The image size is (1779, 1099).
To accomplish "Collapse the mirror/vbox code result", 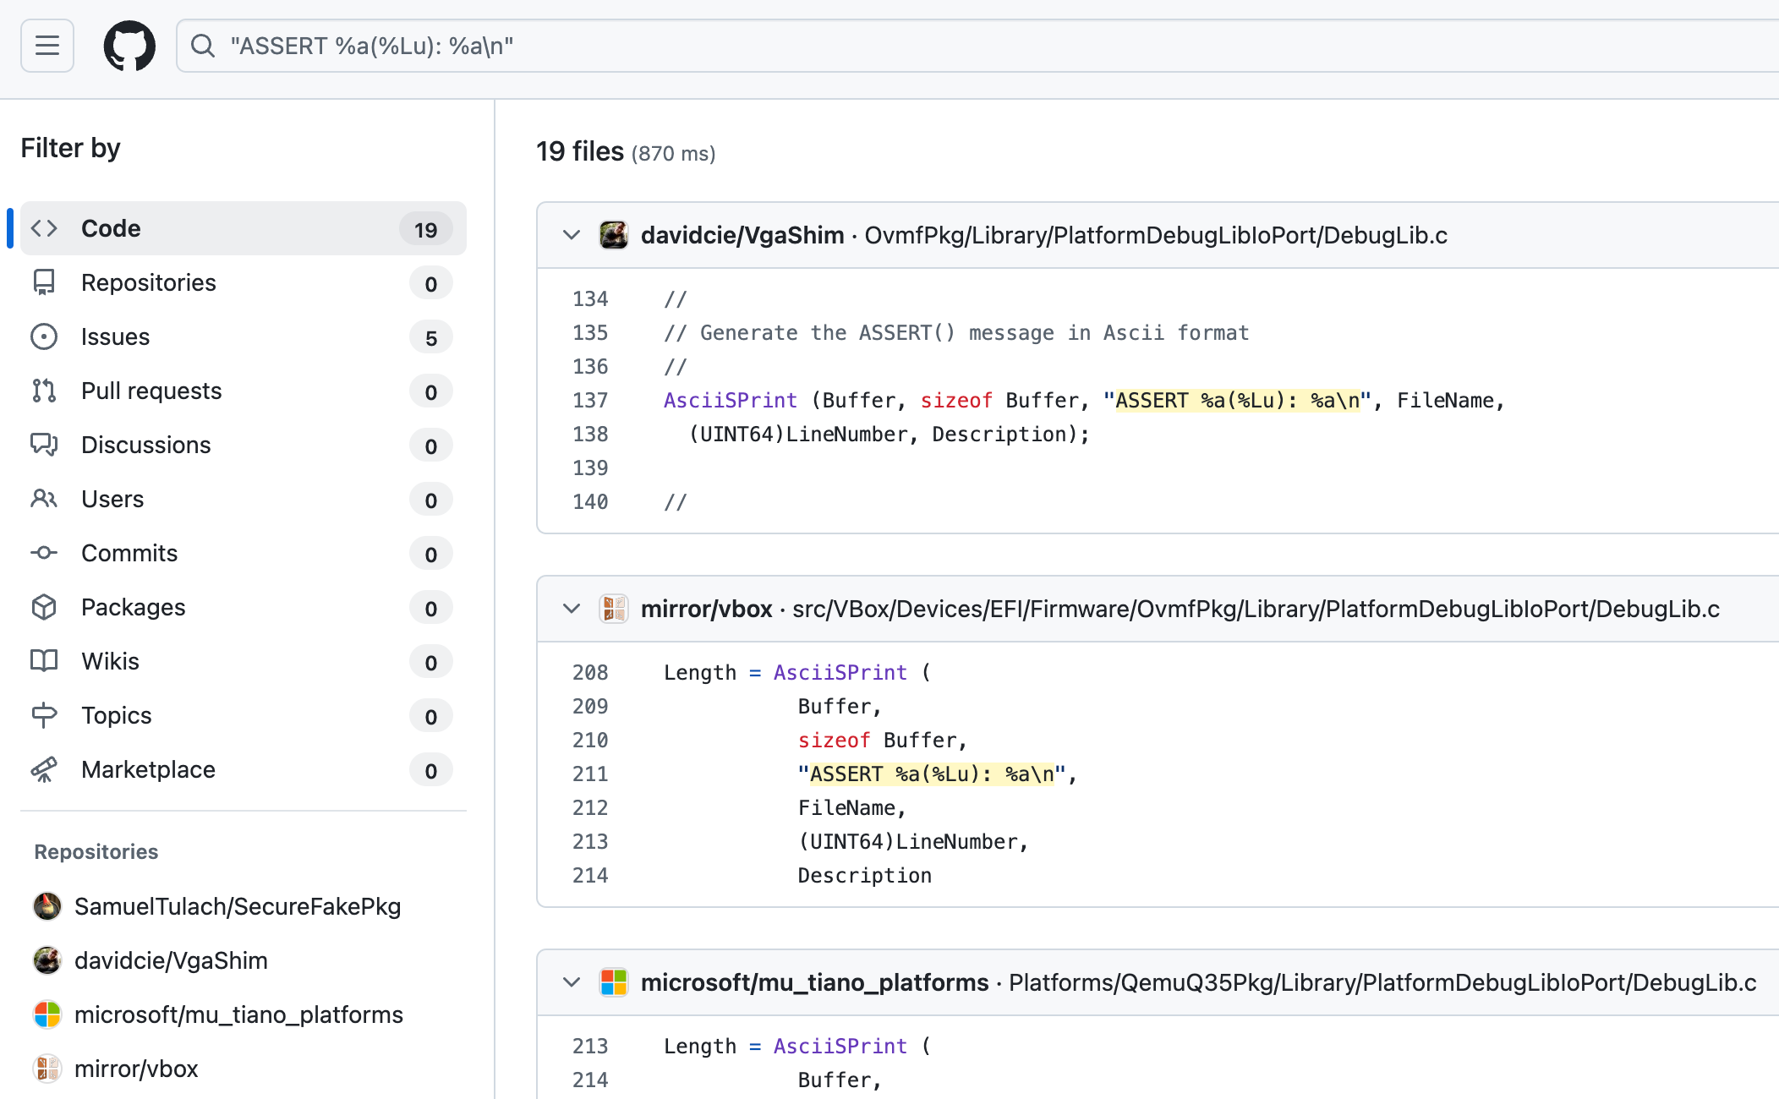I will [572, 609].
